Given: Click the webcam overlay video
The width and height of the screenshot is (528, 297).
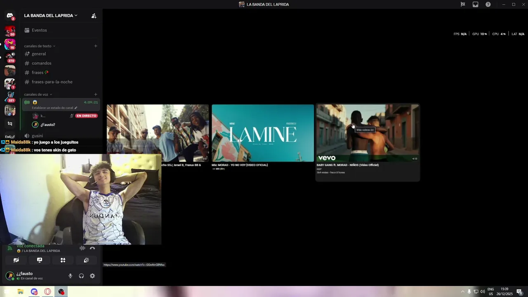Looking at the screenshot, I should (x=81, y=199).
